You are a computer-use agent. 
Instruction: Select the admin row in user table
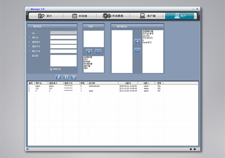[x=95, y=86]
